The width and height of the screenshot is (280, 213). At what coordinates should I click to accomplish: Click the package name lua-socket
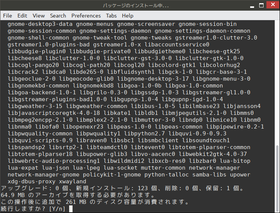coord(120,168)
